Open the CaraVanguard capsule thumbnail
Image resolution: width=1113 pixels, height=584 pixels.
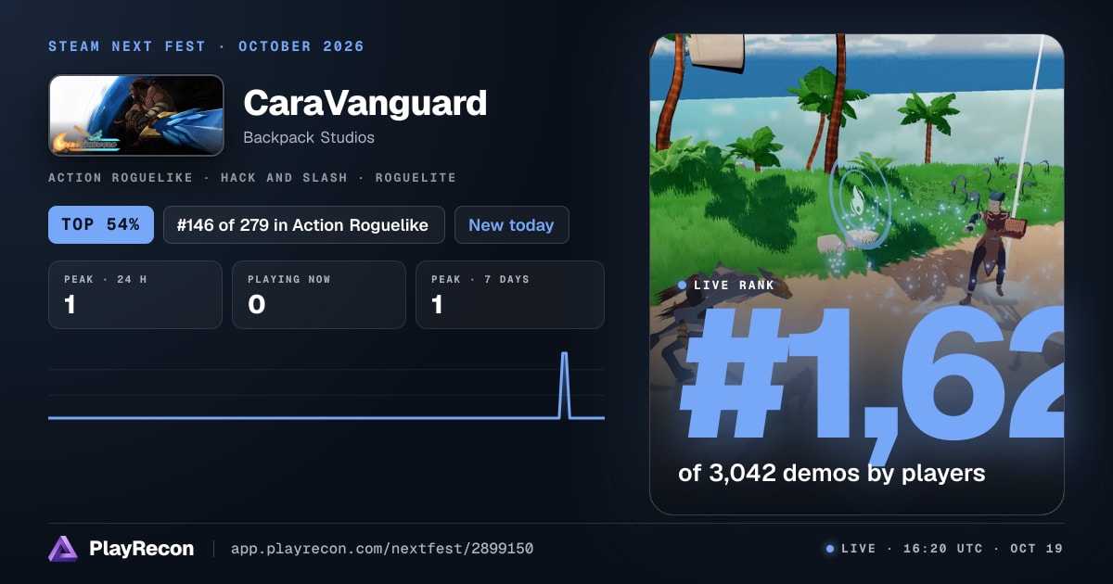(136, 115)
